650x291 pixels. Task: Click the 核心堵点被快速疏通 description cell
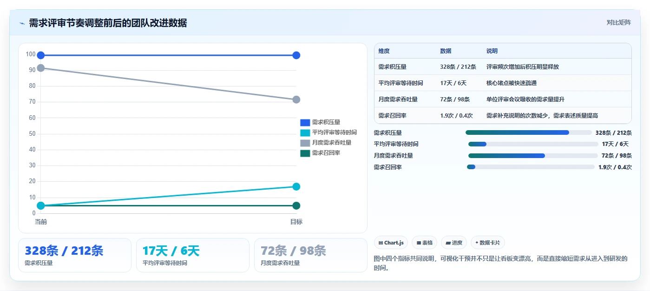click(x=512, y=83)
